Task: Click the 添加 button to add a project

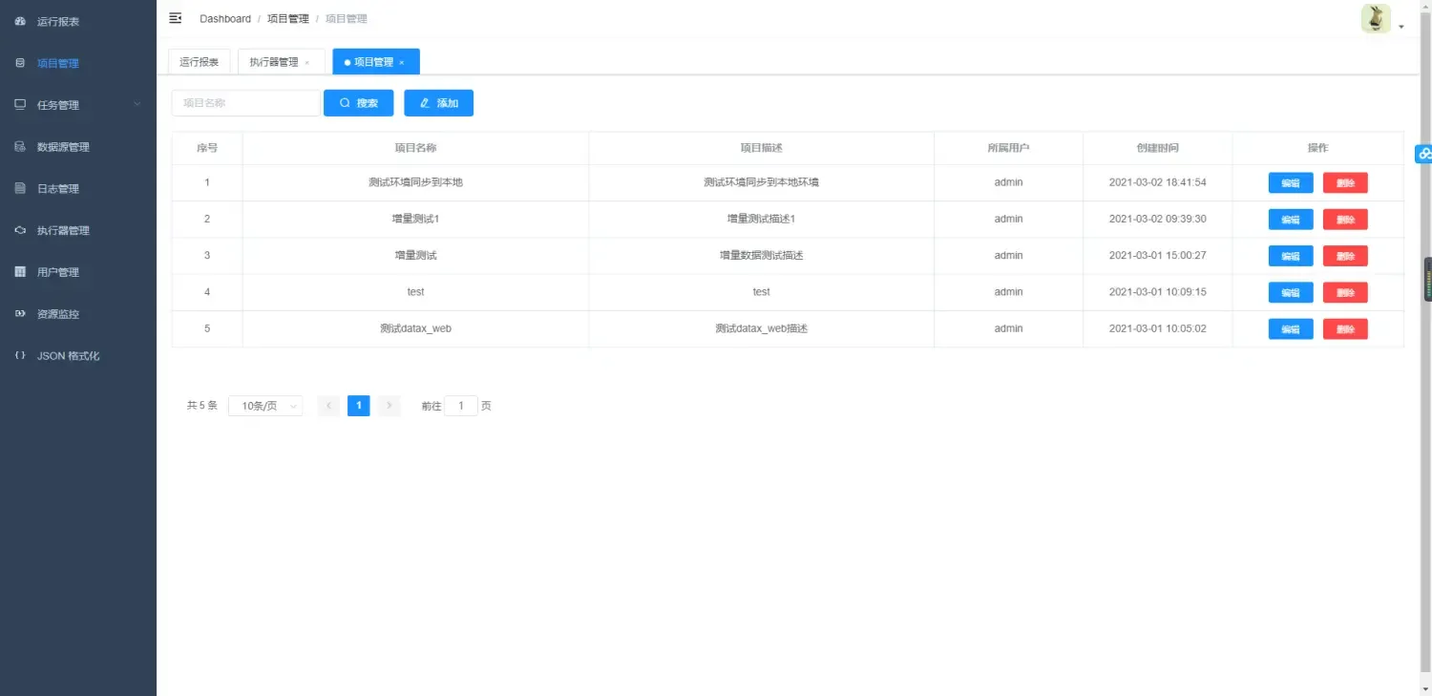Action: pyautogui.click(x=438, y=102)
